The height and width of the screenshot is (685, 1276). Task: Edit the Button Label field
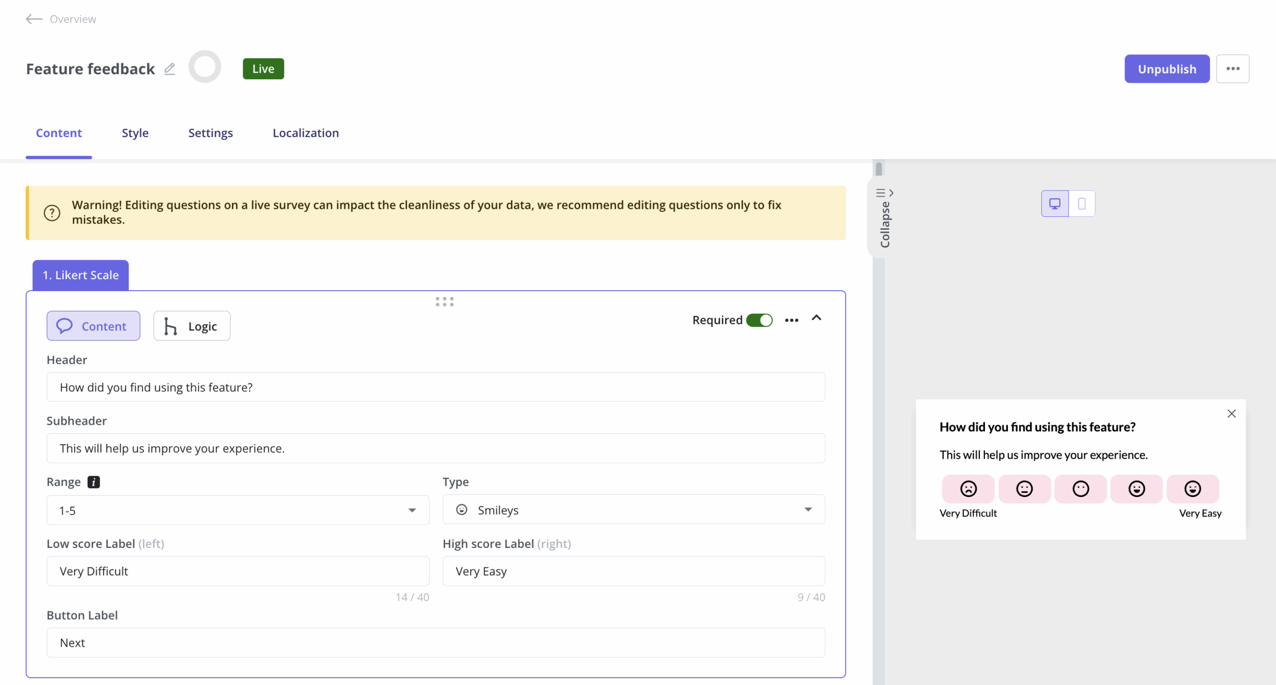click(x=436, y=643)
